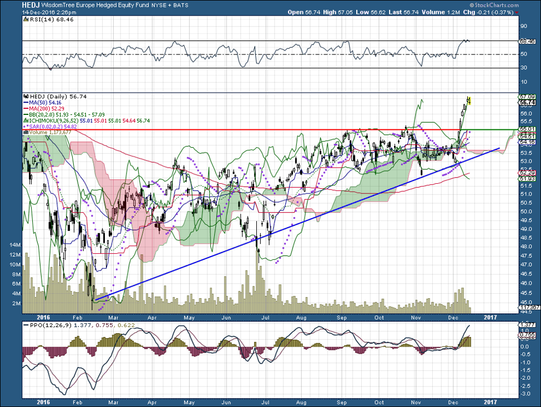Click the NYSE + BATS exchange label
Viewport: 541px width, 407px height.
click(170, 5)
